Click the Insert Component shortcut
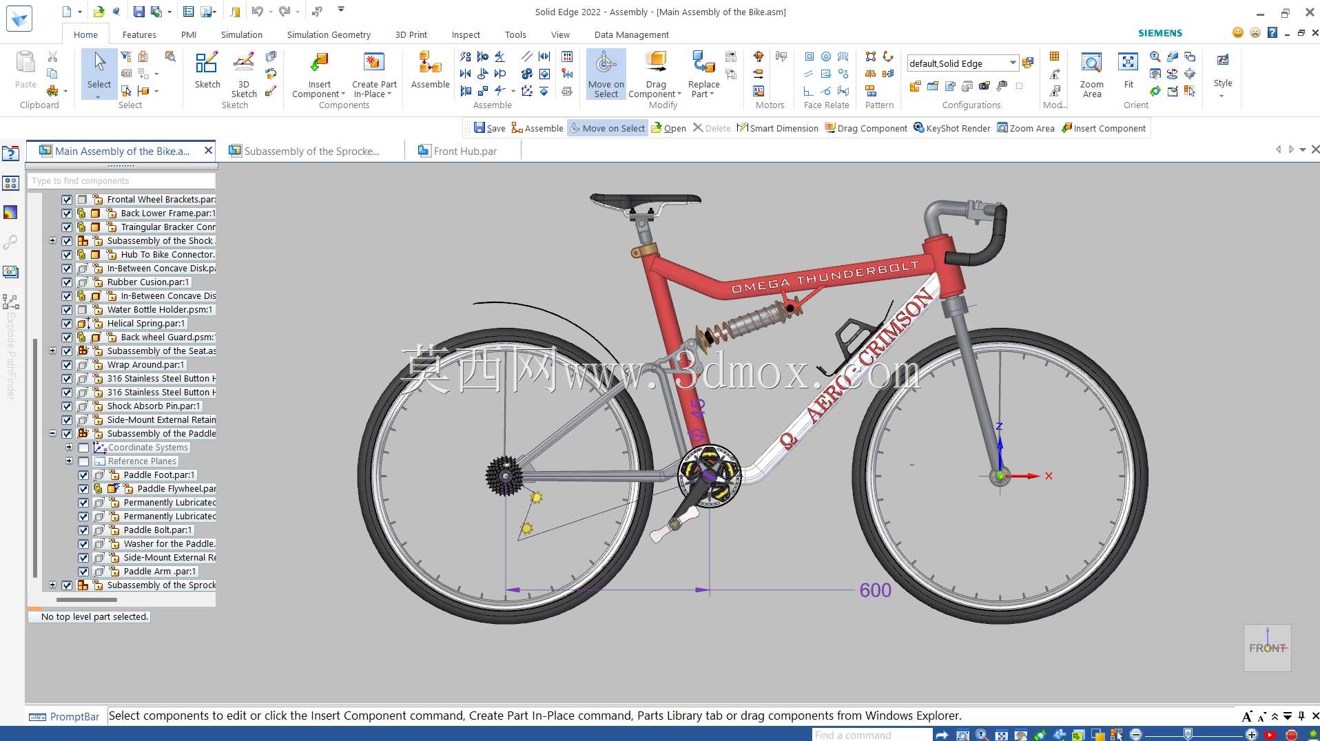Viewport: 1320px width, 741px height. click(1103, 128)
